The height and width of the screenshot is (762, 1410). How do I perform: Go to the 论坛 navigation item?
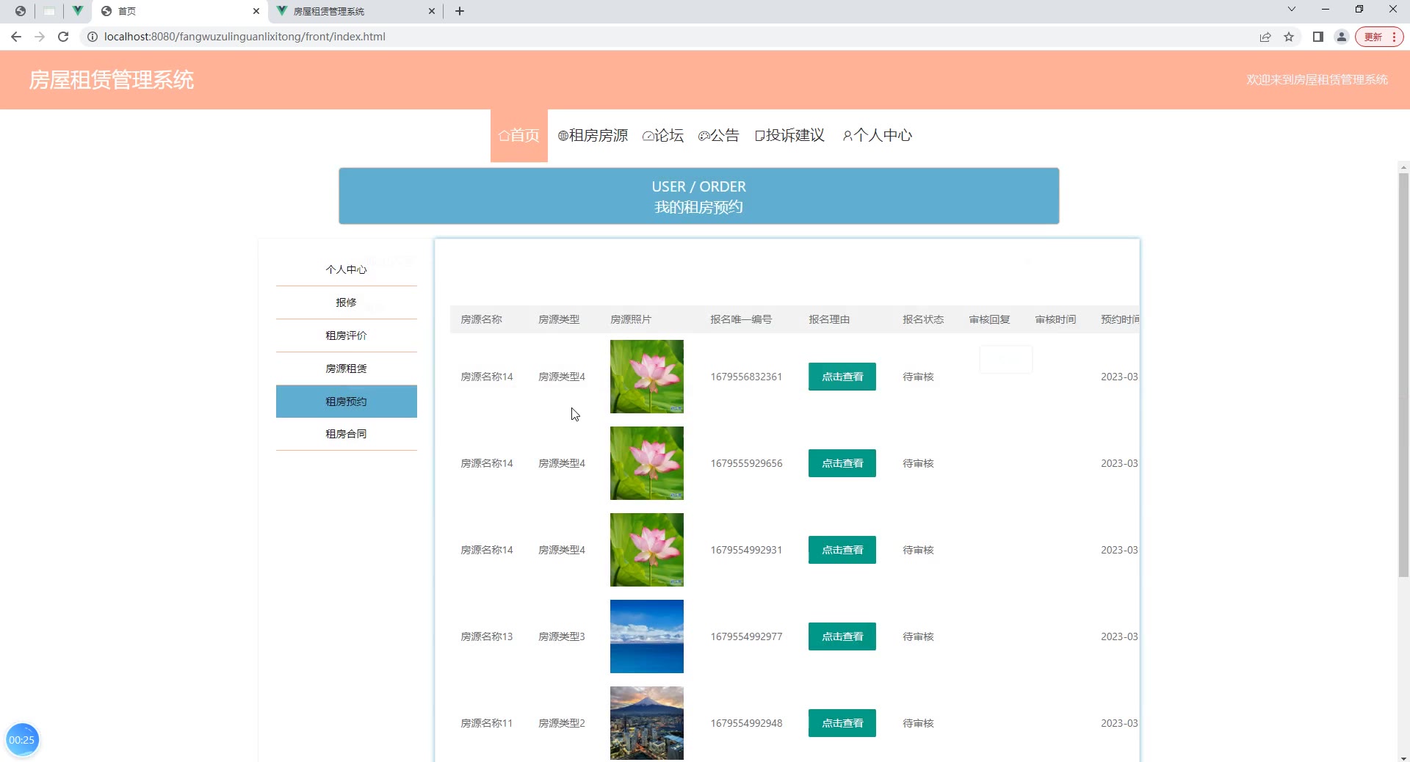(663, 135)
